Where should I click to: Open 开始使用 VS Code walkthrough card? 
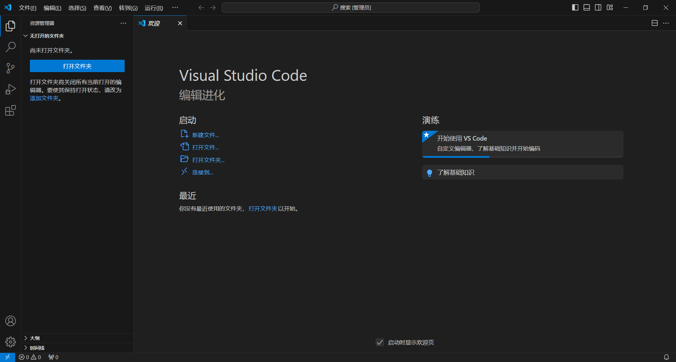[x=523, y=144]
